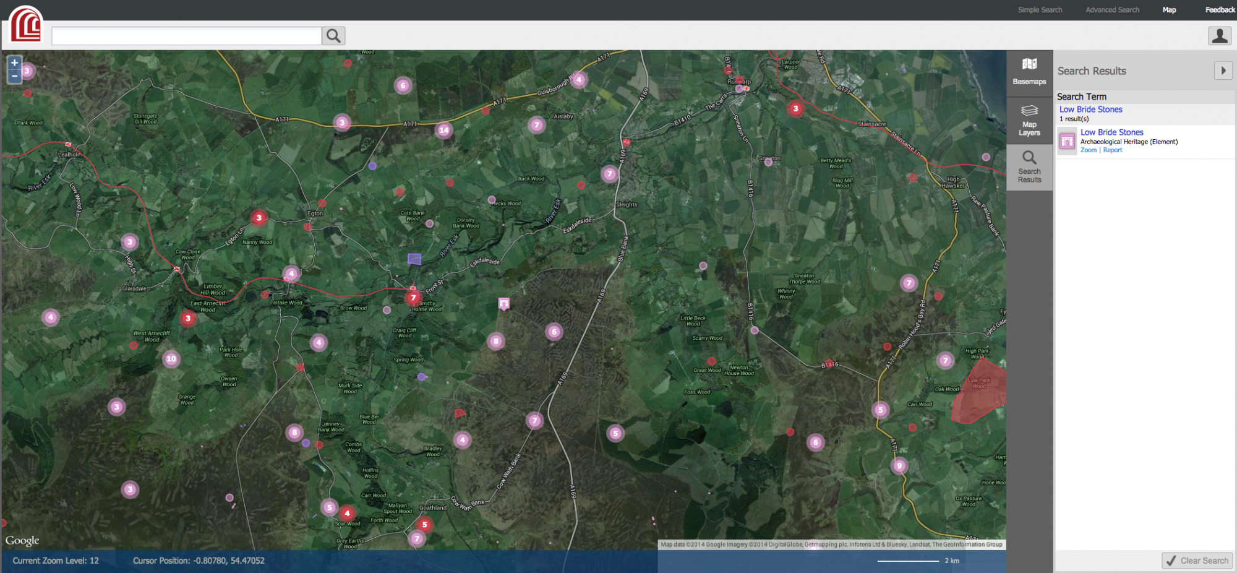The height and width of the screenshot is (573, 1237).
Task: Click the Cursor Position coordinates text
Action: pyautogui.click(x=199, y=561)
